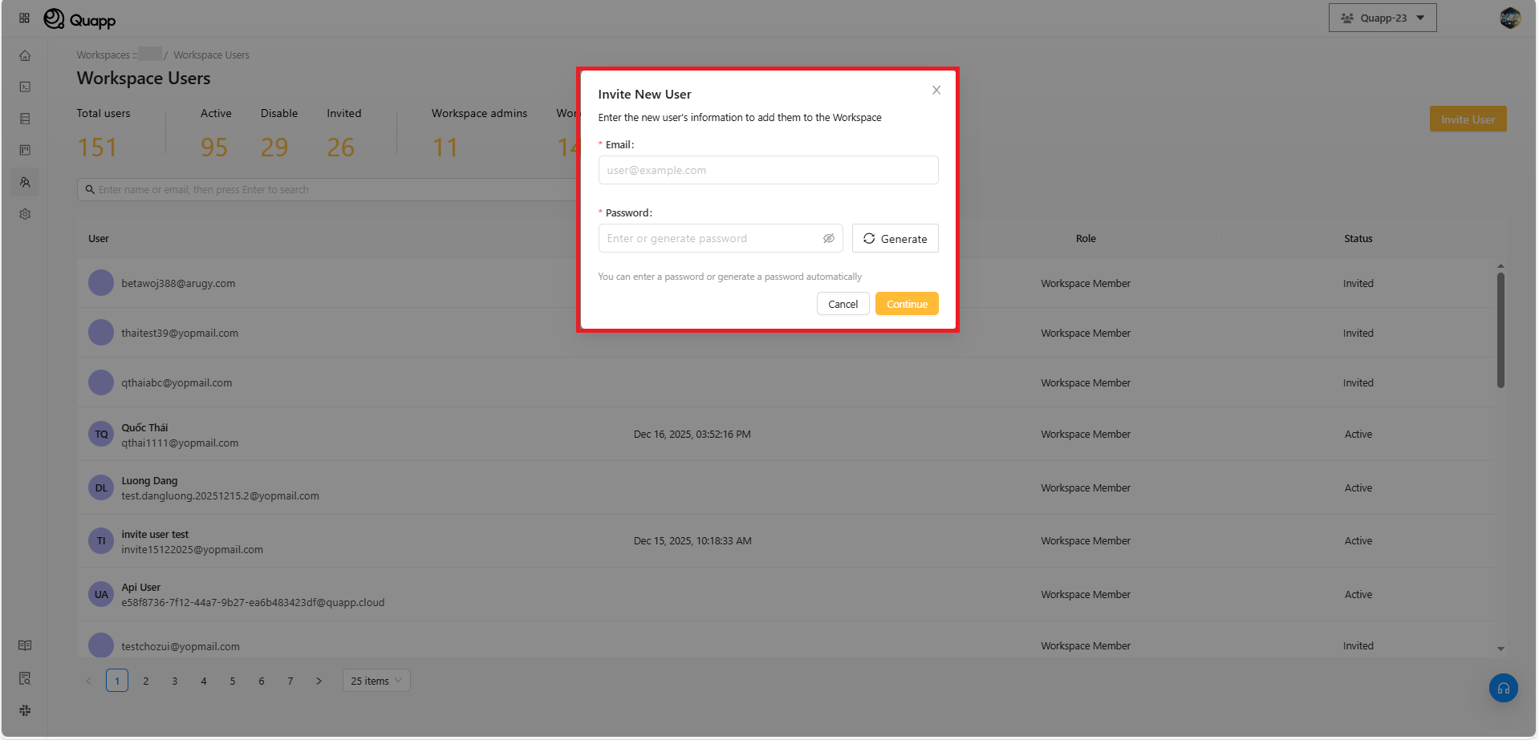
Task: Open the settings gear in sidebar
Action: tap(25, 215)
